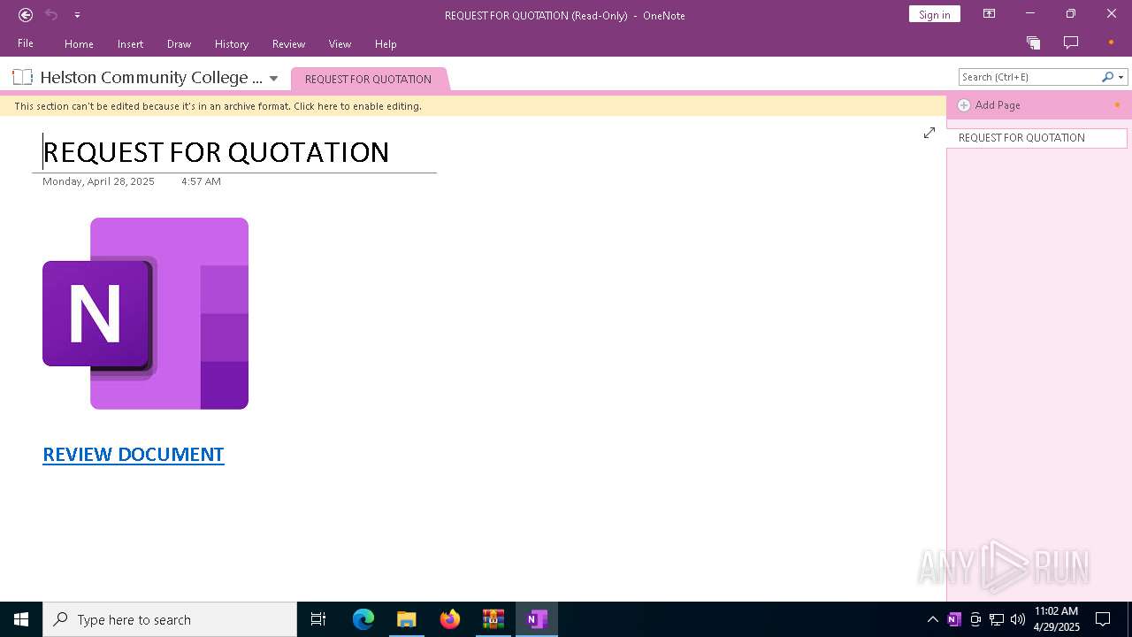This screenshot has width=1132, height=637.
Task: Select the View ribbon tab
Action: point(340,43)
